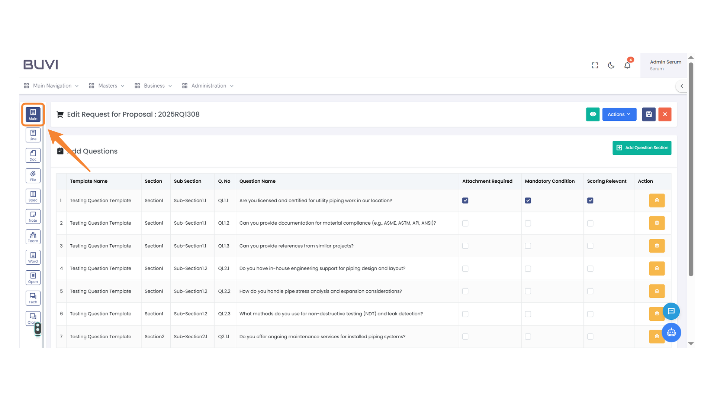The height and width of the screenshot is (401, 714).
Task: Expand the Actions dropdown button
Action: [619, 114]
